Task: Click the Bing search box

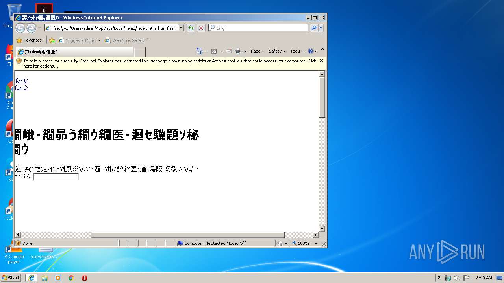Action: tap(258, 28)
